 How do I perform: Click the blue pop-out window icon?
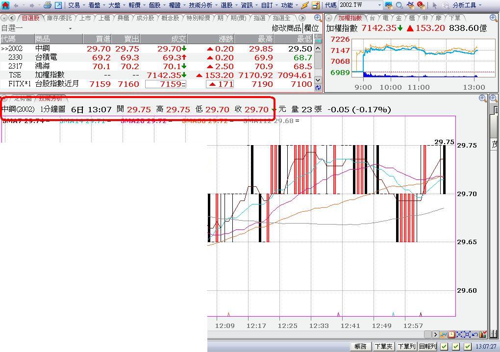point(58,5)
